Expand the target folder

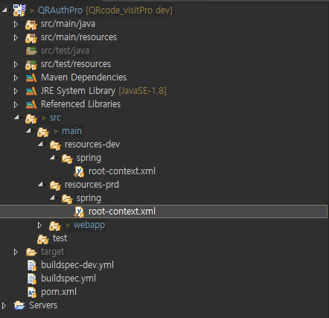[x=16, y=252]
